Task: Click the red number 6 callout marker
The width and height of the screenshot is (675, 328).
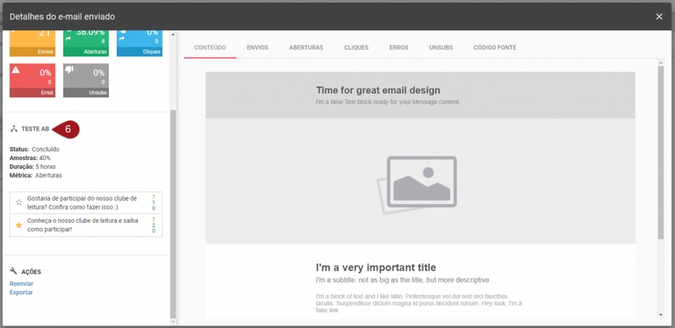Action: tap(67, 129)
